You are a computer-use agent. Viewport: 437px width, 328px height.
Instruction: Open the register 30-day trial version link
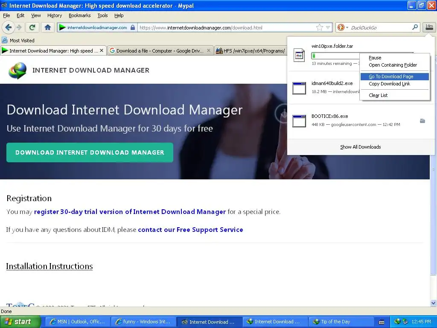click(130, 212)
